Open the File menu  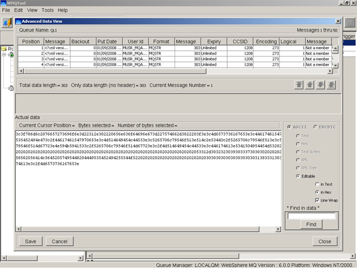point(6,10)
